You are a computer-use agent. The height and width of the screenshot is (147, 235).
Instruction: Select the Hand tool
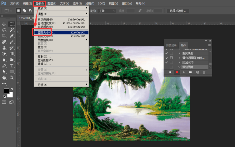coord(4,77)
